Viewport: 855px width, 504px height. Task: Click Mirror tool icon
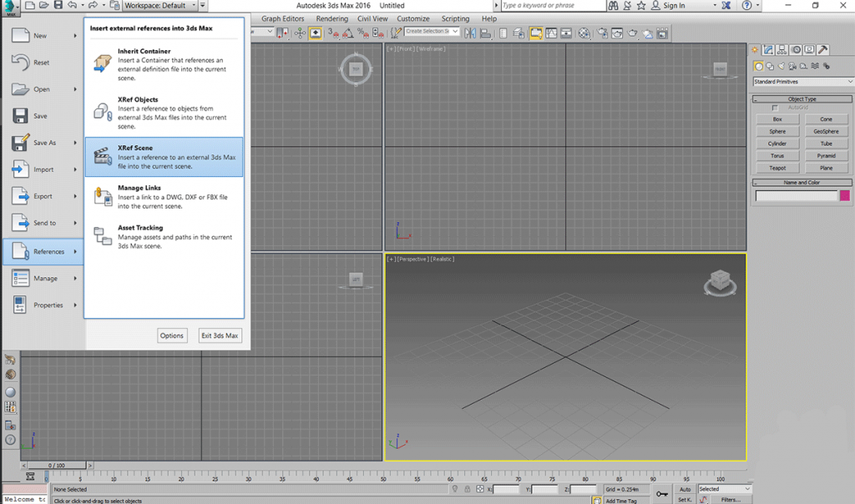coord(470,33)
